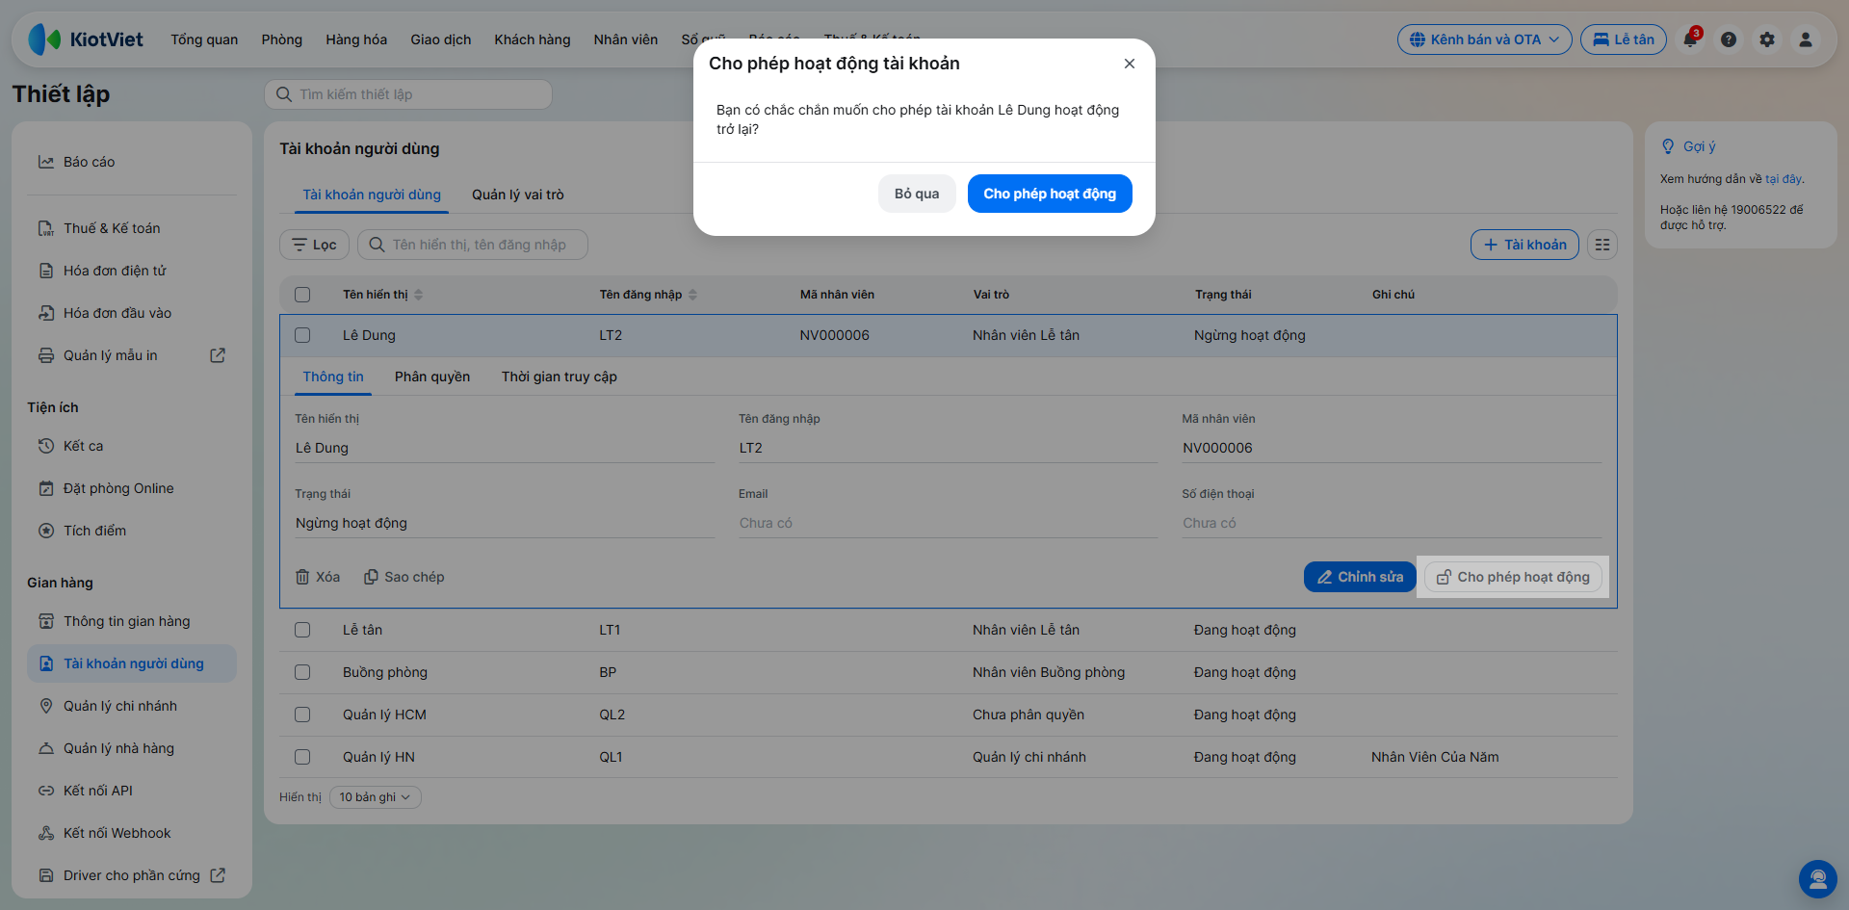Open Hóa đơn đầu vào sidebar item
The height and width of the screenshot is (910, 1849).
132,313
